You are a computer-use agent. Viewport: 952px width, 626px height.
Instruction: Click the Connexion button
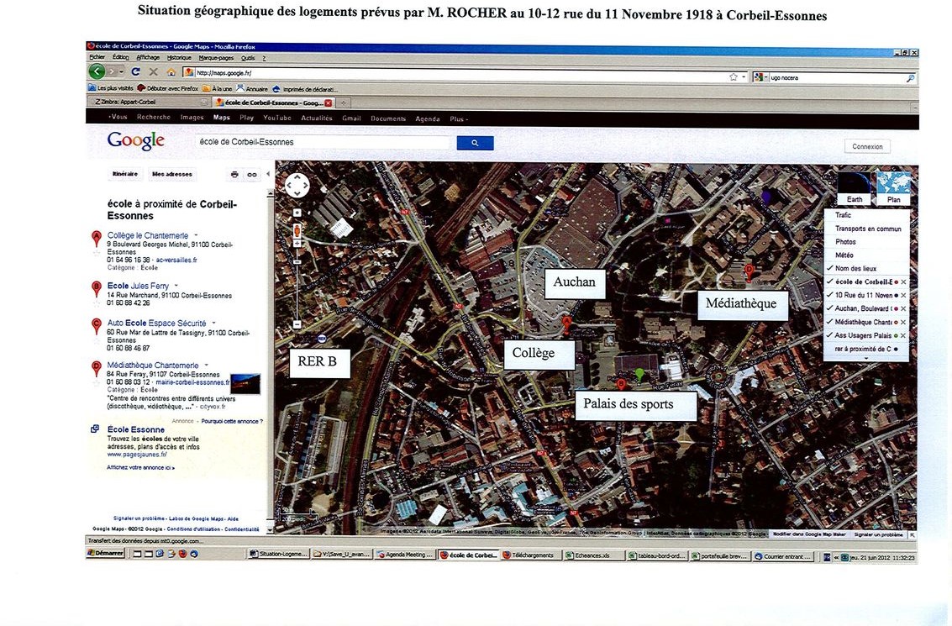click(867, 146)
